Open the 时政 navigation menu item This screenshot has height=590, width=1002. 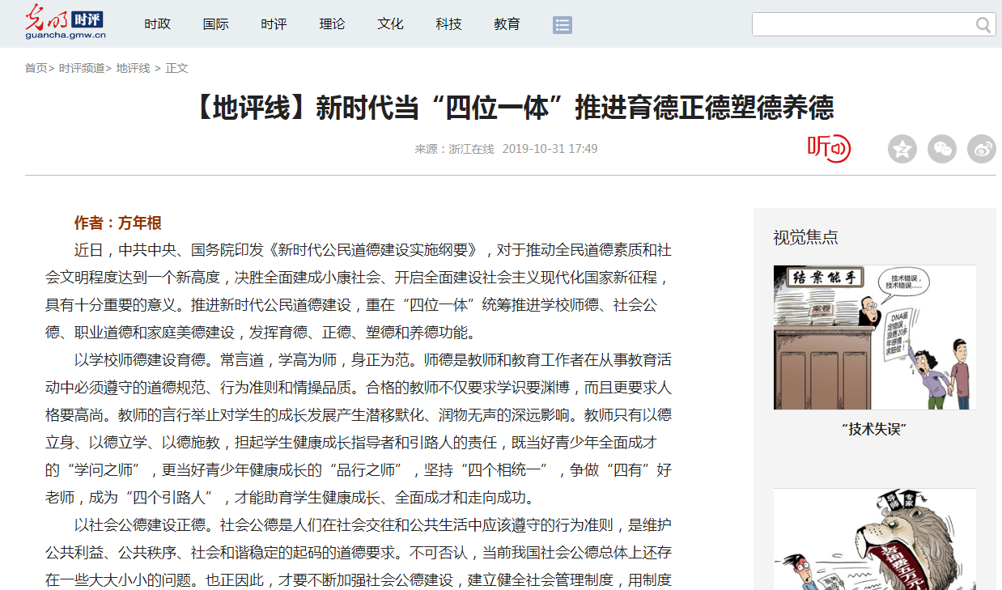pos(157,24)
